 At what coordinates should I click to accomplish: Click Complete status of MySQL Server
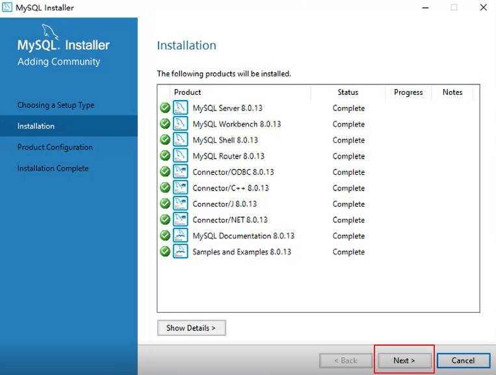click(348, 108)
